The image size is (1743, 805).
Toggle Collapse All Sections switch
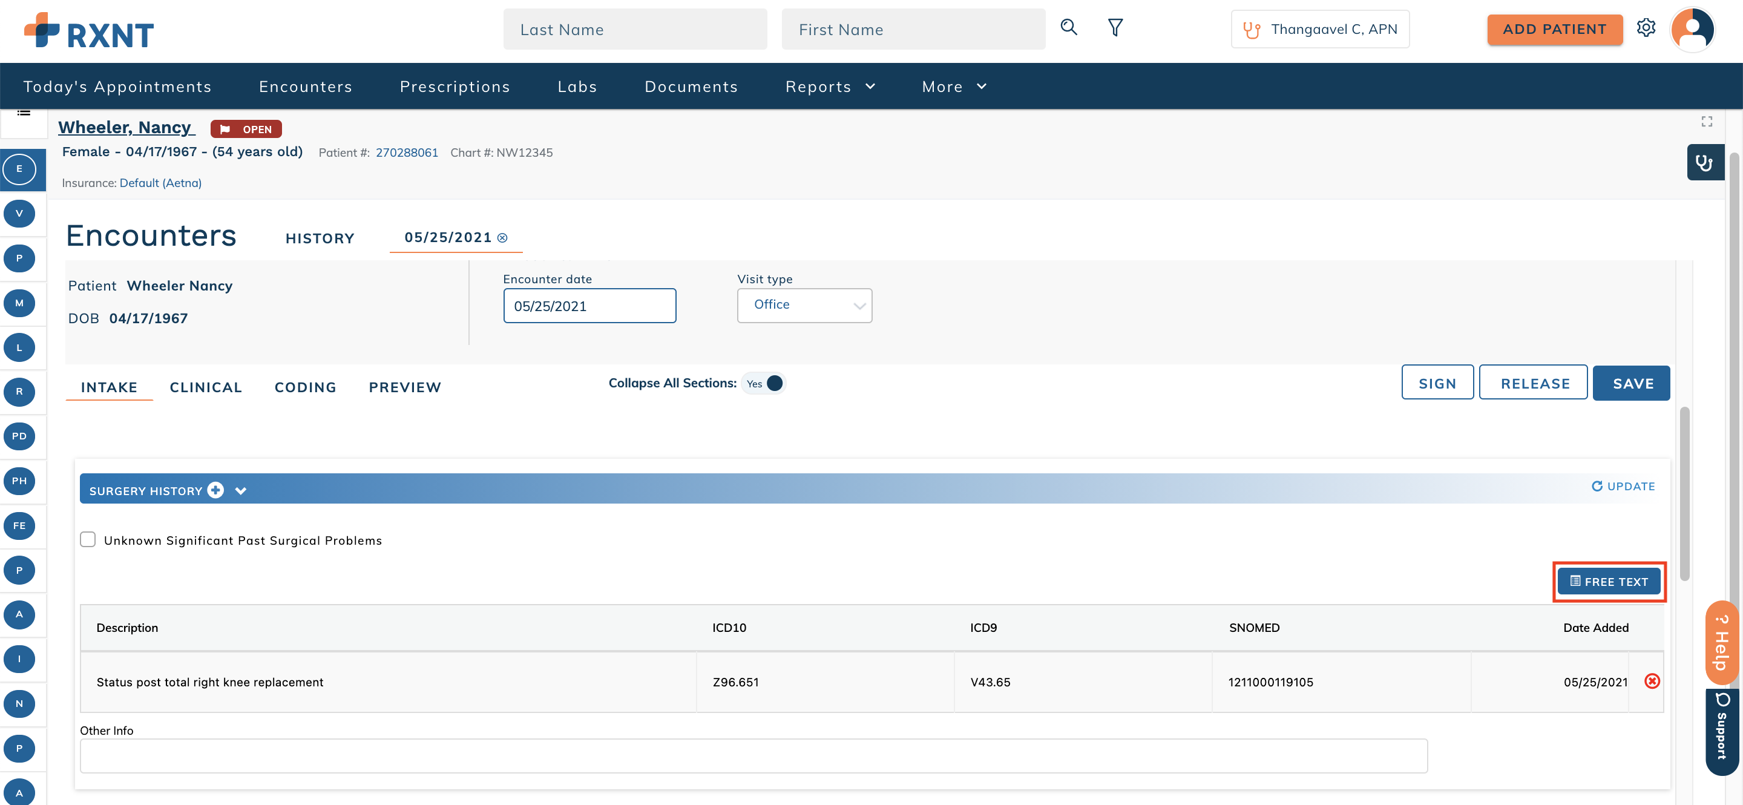click(763, 383)
